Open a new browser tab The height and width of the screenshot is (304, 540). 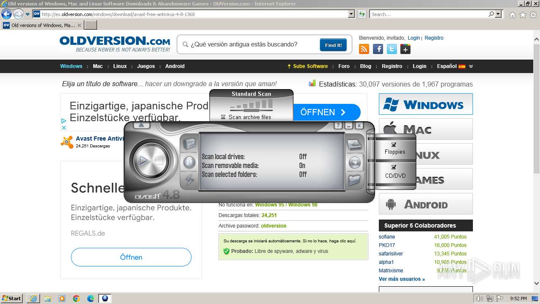tap(91, 25)
